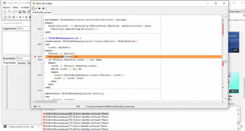Screen dimensions: 245x131
Task: Click the 'while curNs <> nil do' line
Action: [66, 69]
